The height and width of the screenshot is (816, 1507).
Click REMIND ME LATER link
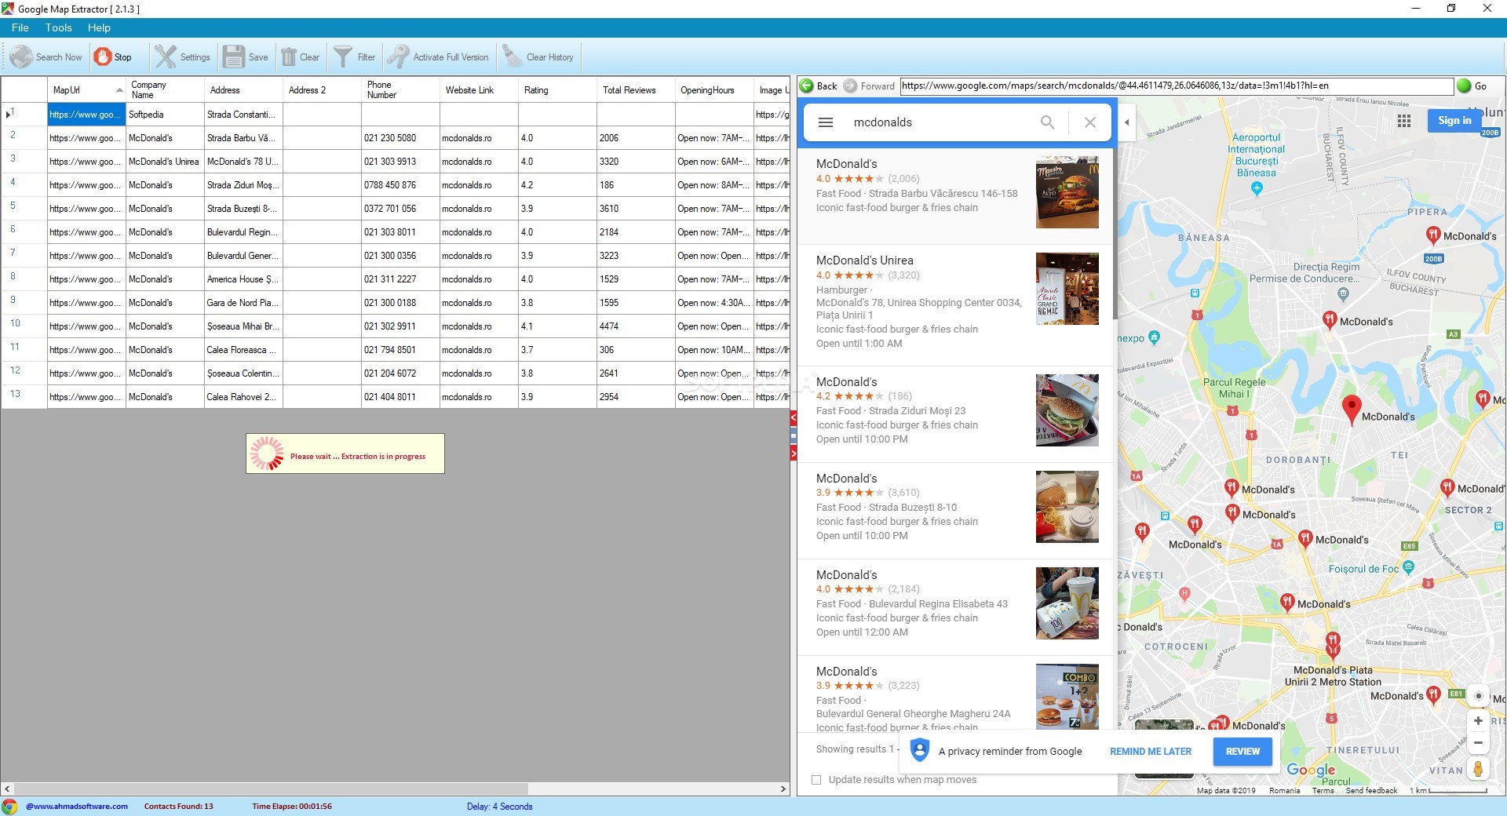tap(1151, 752)
